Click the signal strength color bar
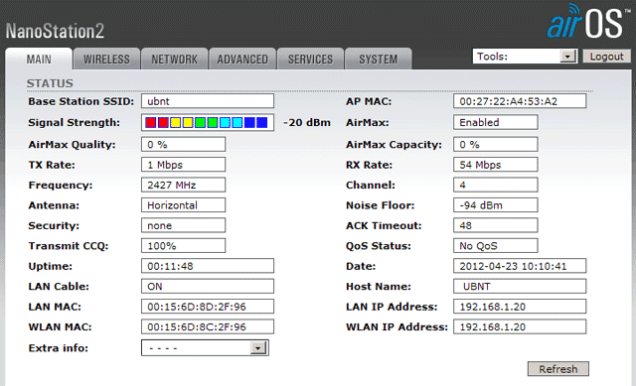 click(208, 122)
